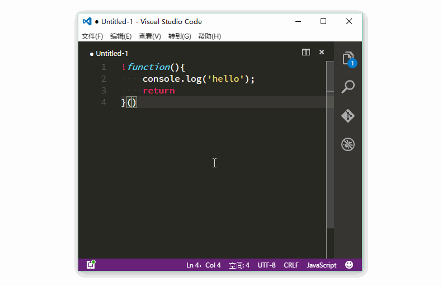Click the Visual Studio Code logo in title bar
Screen dimensions: 442x286
click(87, 21)
